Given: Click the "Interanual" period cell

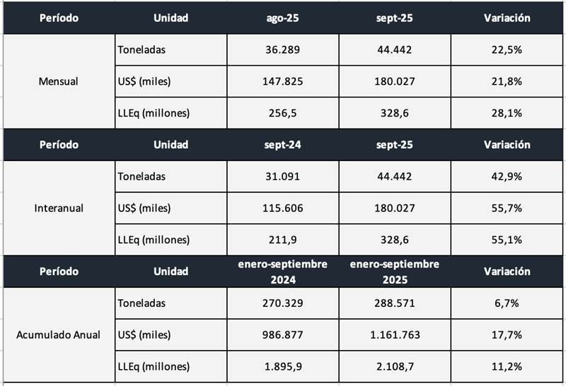Looking at the screenshot, I should 59,209.
